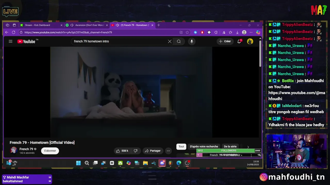Open a new browser tab
This screenshot has width=330, height=185.
[x=159, y=25]
